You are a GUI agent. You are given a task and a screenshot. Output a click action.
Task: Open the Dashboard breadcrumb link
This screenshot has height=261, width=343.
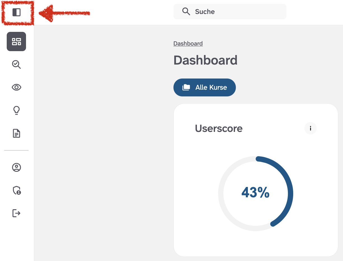pos(188,43)
